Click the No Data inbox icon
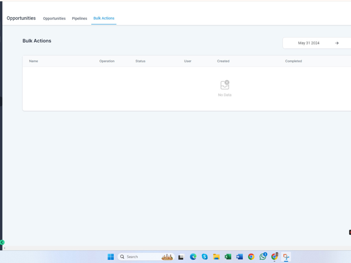The image size is (351, 263). tap(225, 85)
